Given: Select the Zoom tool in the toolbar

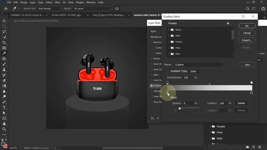Looking at the screenshot, I should coord(4,129).
